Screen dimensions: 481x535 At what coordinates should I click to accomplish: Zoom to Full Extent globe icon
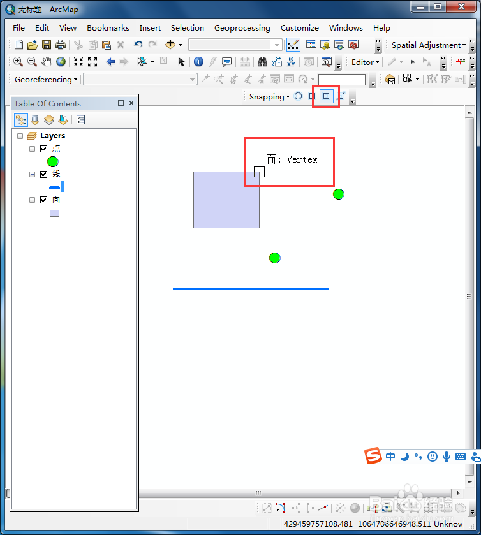click(61, 62)
